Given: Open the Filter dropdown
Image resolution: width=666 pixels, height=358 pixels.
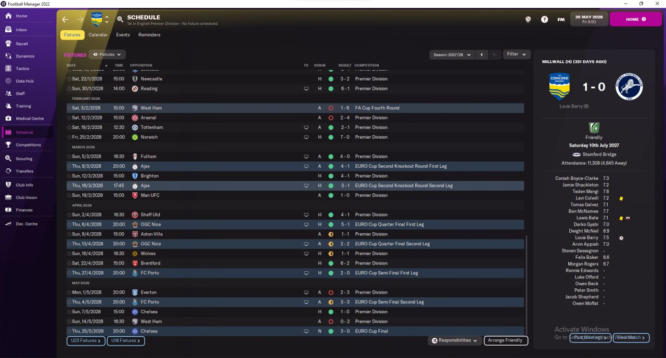Looking at the screenshot, I should click(517, 54).
